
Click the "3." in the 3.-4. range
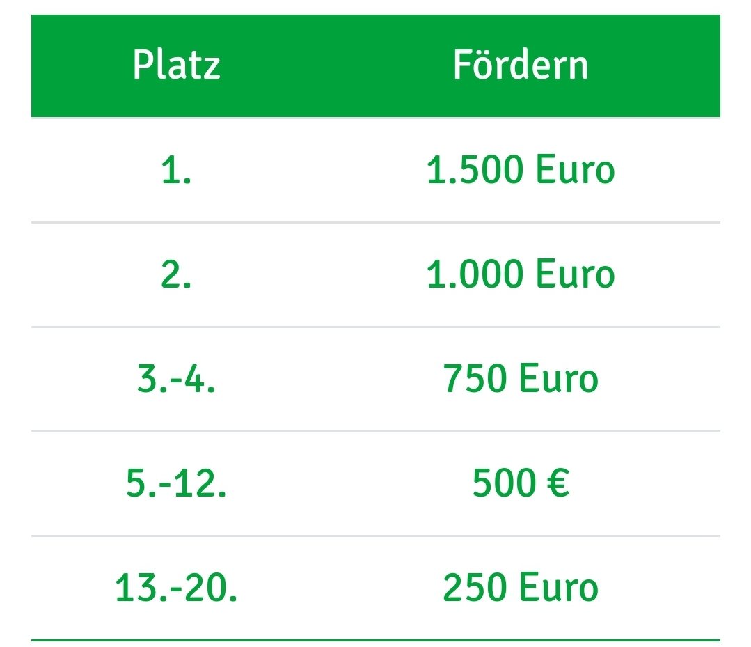click(x=150, y=380)
